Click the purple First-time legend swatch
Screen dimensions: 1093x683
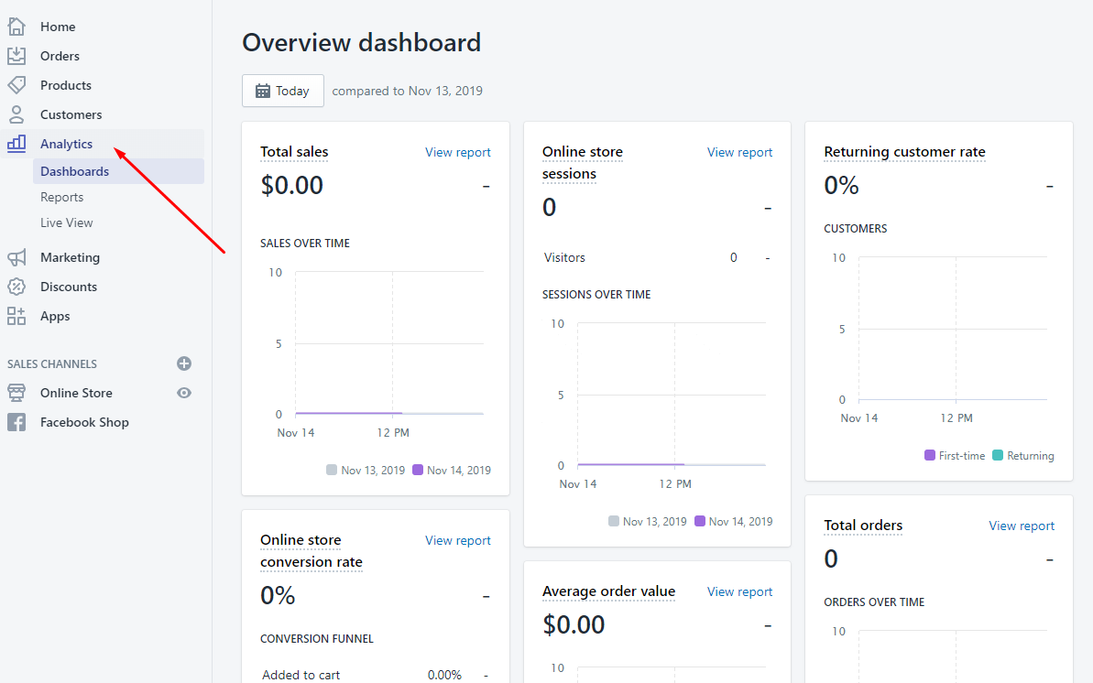[930, 455]
